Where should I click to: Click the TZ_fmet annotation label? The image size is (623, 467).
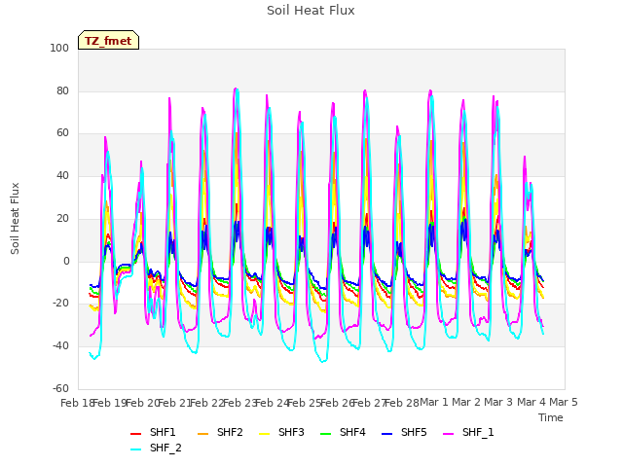pyautogui.click(x=108, y=41)
